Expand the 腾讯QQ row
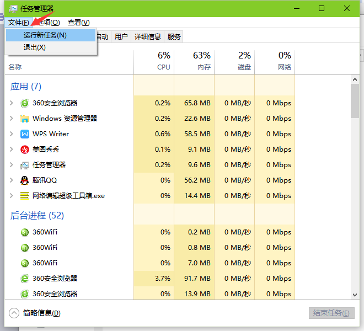This screenshot has height=331, width=364. point(11,180)
